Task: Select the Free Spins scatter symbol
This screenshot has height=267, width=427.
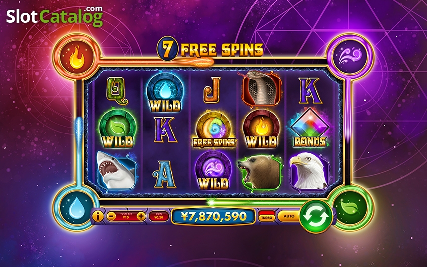Action: (x=214, y=130)
